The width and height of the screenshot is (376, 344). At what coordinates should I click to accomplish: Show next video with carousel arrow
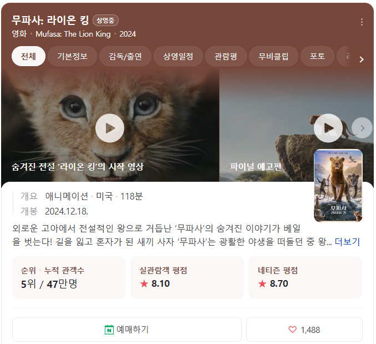[362, 128]
